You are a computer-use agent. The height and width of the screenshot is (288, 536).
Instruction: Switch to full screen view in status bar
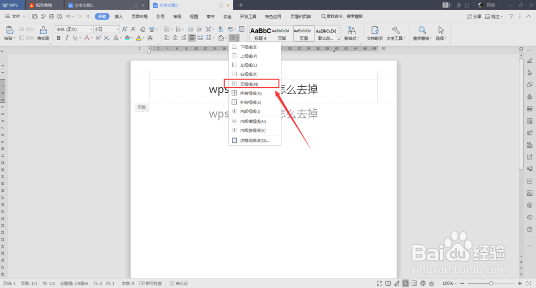point(379,283)
